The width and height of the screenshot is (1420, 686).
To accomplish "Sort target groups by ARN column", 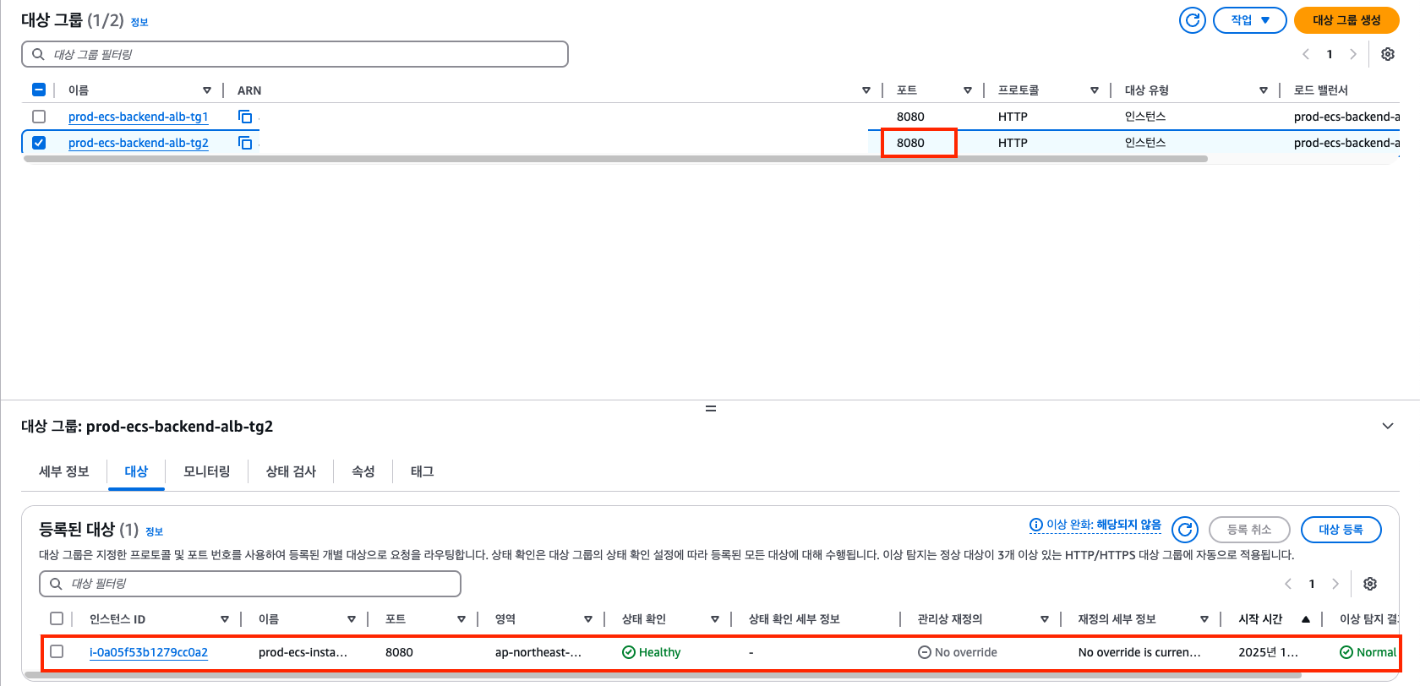I will point(866,90).
